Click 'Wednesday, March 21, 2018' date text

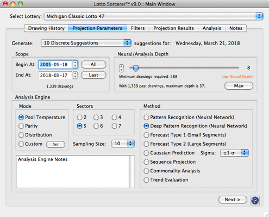click(x=208, y=44)
